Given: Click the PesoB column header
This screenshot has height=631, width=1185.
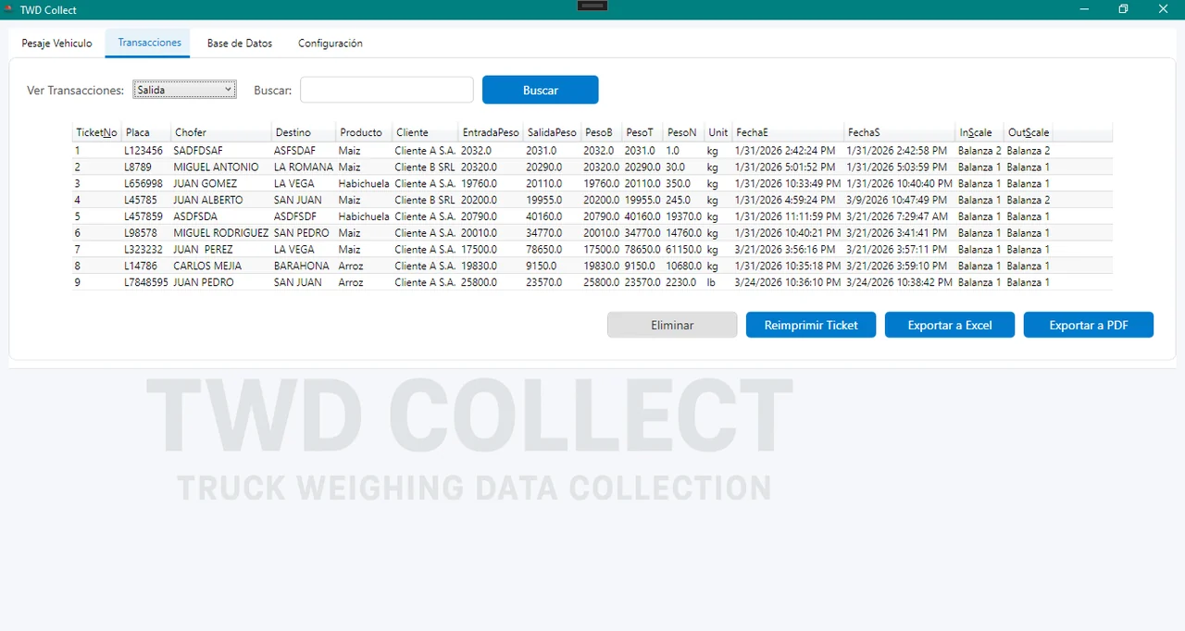Looking at the screenshot, I should coord(603,132).
